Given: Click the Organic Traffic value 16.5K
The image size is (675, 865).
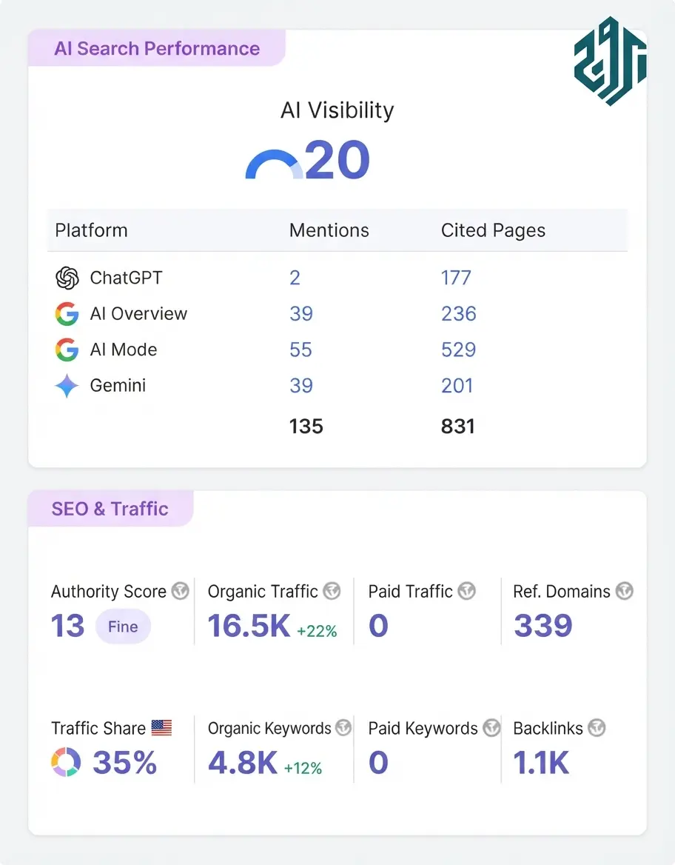Looking at the screenshot, I should [x=249, y=626].
